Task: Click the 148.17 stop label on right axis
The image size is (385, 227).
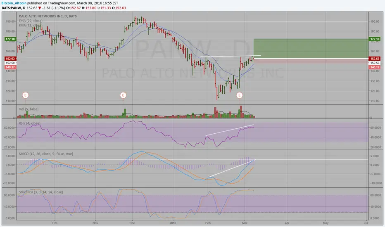Action: [375, 67]
